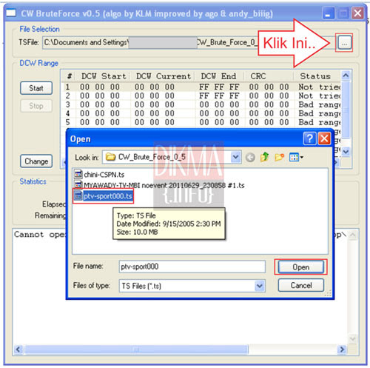Click the TSFile browse '...' button
The image size is (370, 368).
coord(344,43)
